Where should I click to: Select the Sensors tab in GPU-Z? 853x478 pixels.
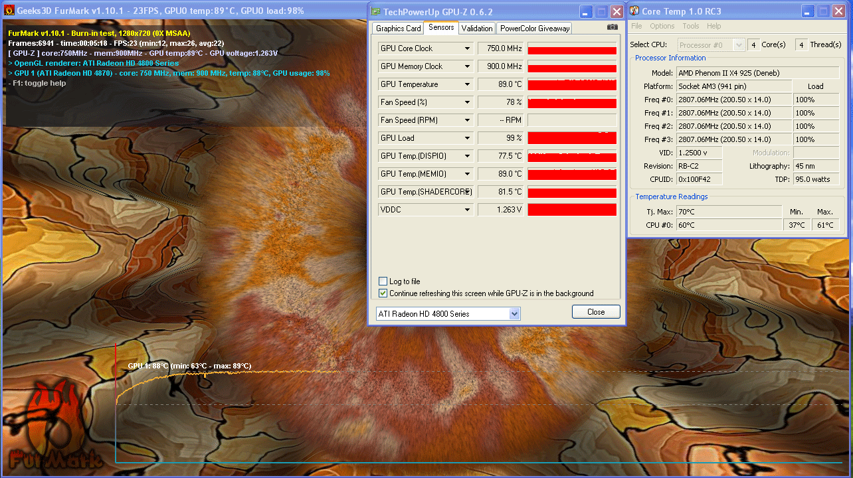441,27
